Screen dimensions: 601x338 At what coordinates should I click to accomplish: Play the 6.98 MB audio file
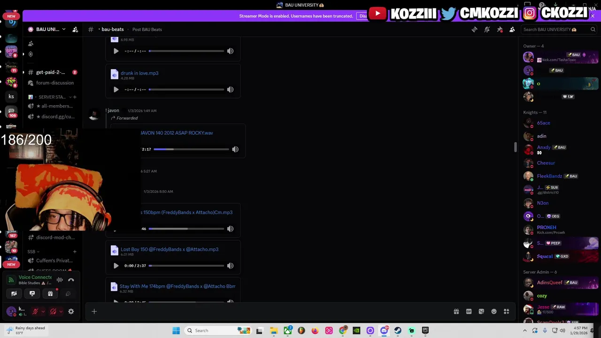tap(116, 51)
